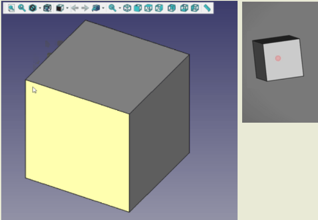Switch to the Top view cube icon

coord(148,8)
